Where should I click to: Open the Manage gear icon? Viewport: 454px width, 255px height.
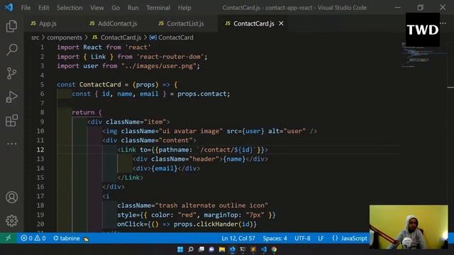tap(11, 220)
